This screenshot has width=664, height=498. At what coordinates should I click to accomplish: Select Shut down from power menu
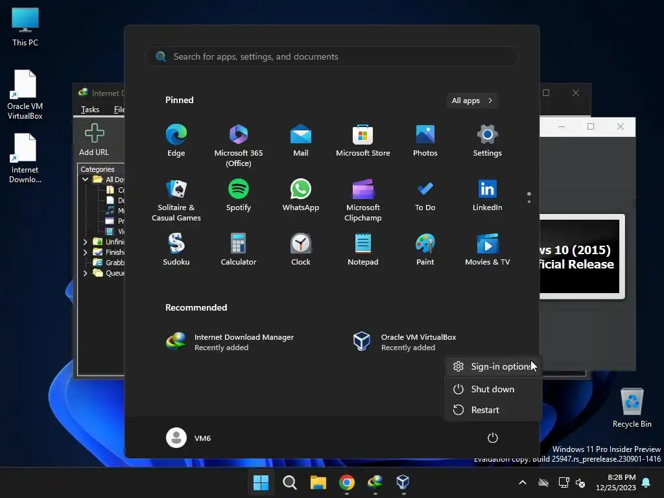[493, 389]
